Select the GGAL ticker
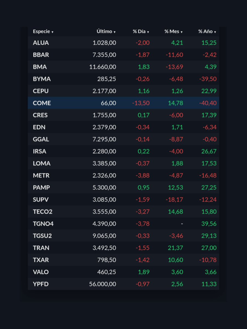The image size is (247, 329). (x=41, y=139)
